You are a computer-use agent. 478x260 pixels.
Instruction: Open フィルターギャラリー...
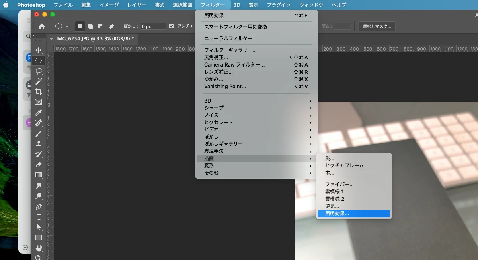pyautogui.click(x=256, y=50)
